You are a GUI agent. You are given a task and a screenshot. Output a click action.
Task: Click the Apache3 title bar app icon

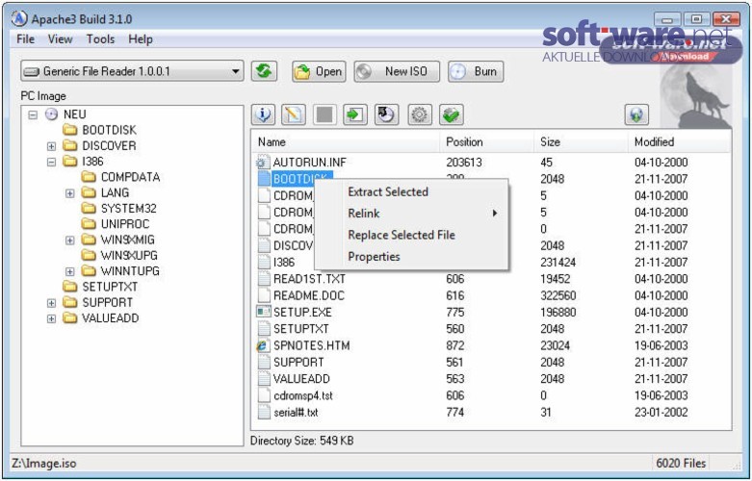click(x=19, y=18)
